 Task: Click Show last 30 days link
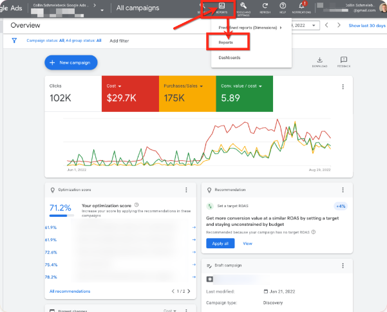tap(367, 25)
